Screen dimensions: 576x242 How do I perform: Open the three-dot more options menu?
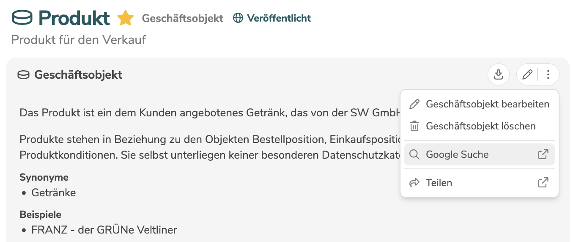click(x=548, y=75)
